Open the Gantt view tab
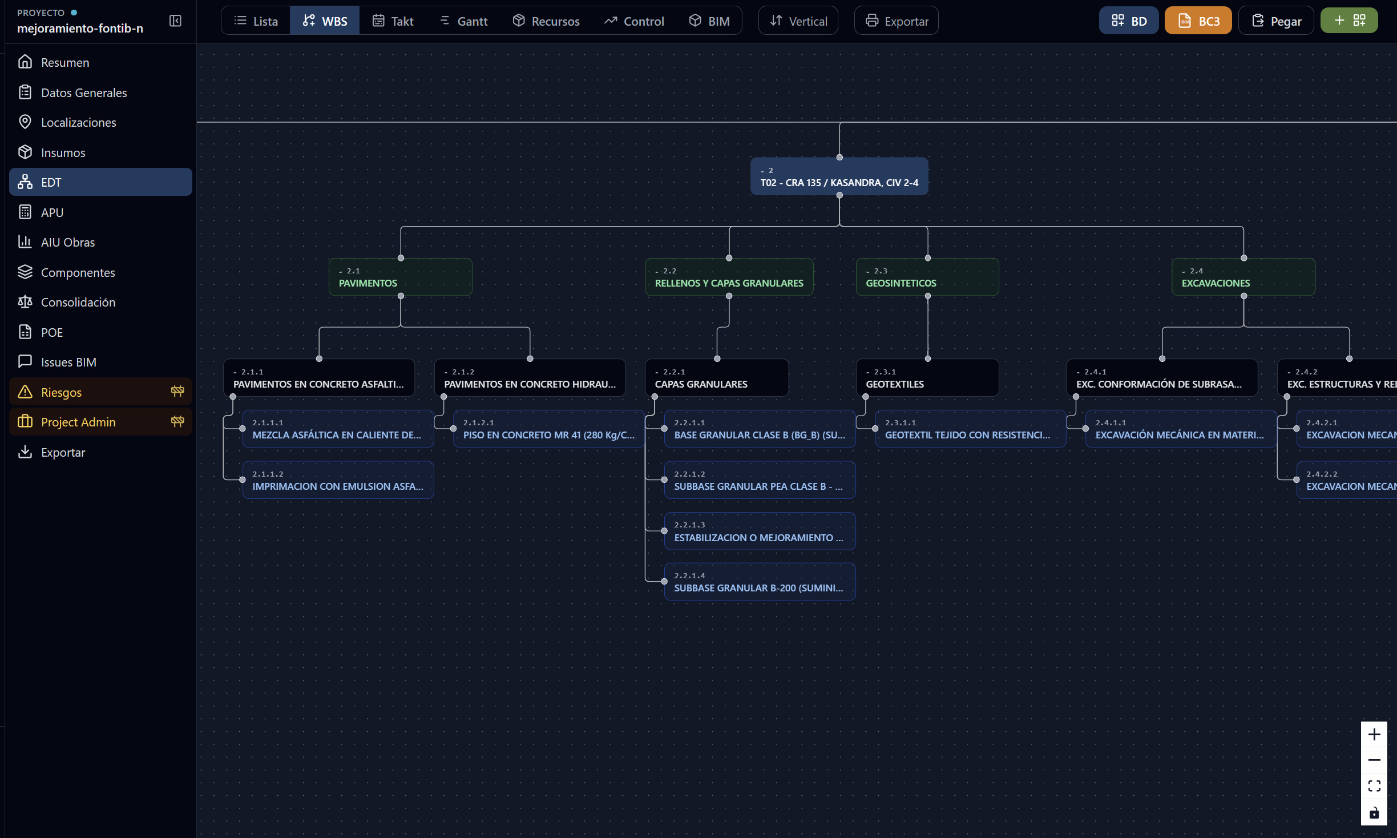 [463, 21]
